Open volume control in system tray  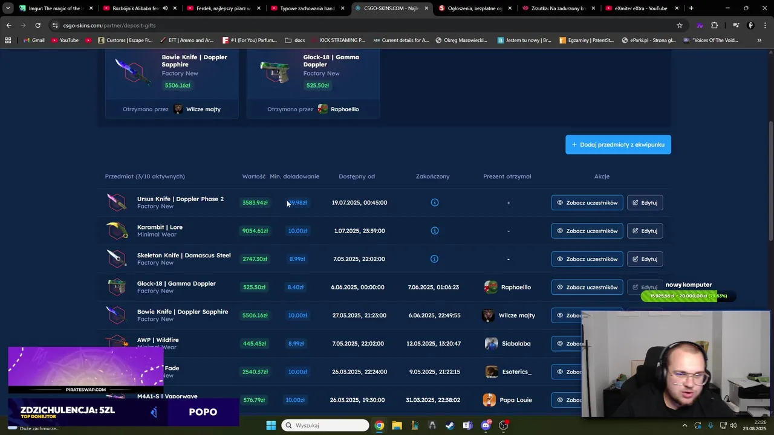point(733,425)
